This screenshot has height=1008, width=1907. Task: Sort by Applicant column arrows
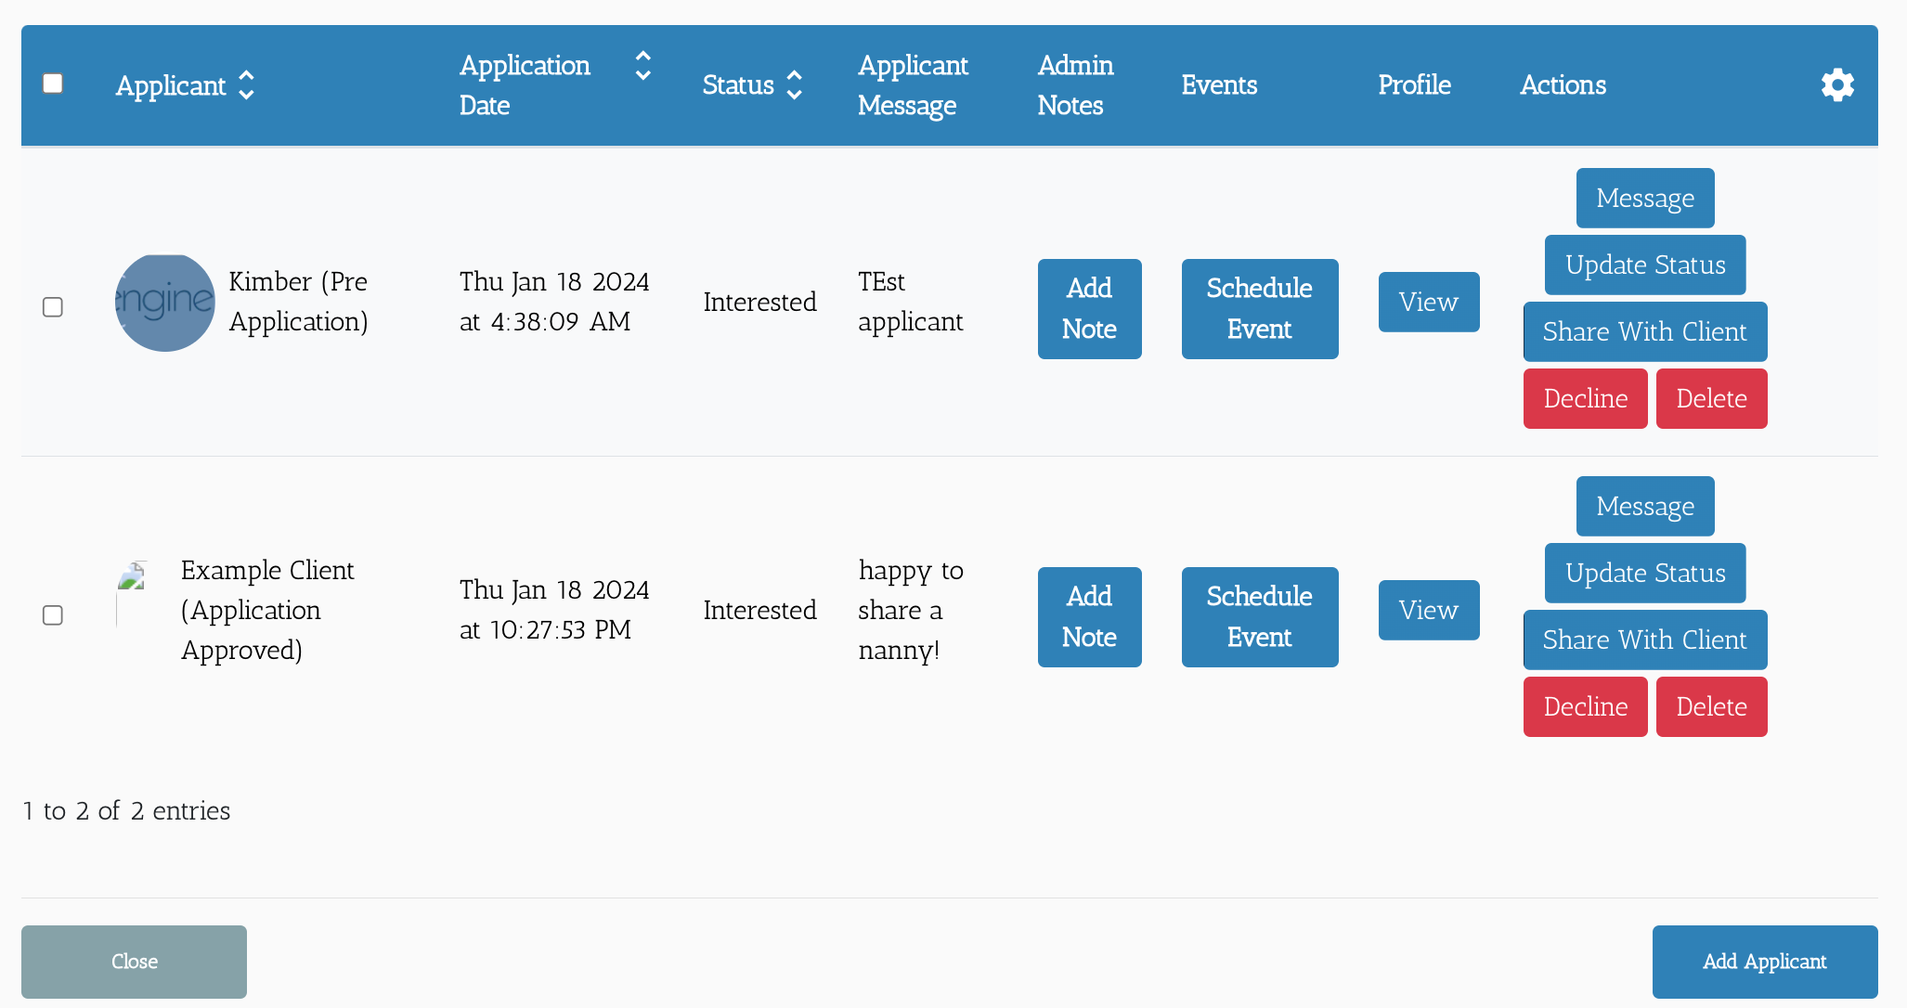[x=246, y=84]
